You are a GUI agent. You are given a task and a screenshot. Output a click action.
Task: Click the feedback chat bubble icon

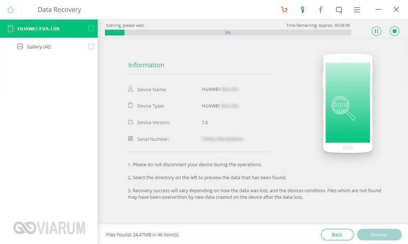[339, 10]
